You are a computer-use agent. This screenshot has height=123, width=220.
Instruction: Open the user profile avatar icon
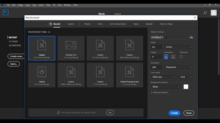tap(213, 13)
